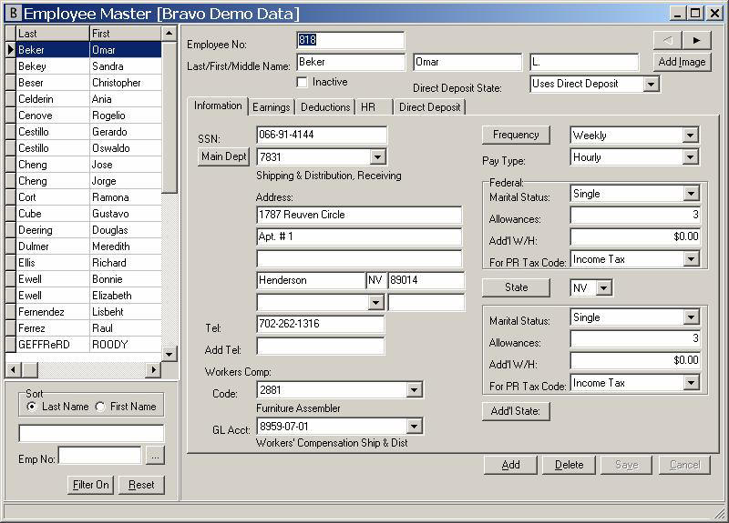729x523 pixels.
Task: Switch to the Information tab
Action: (x=218, y=106)
